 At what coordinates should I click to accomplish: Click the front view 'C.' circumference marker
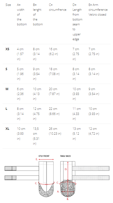coord(36,183)
